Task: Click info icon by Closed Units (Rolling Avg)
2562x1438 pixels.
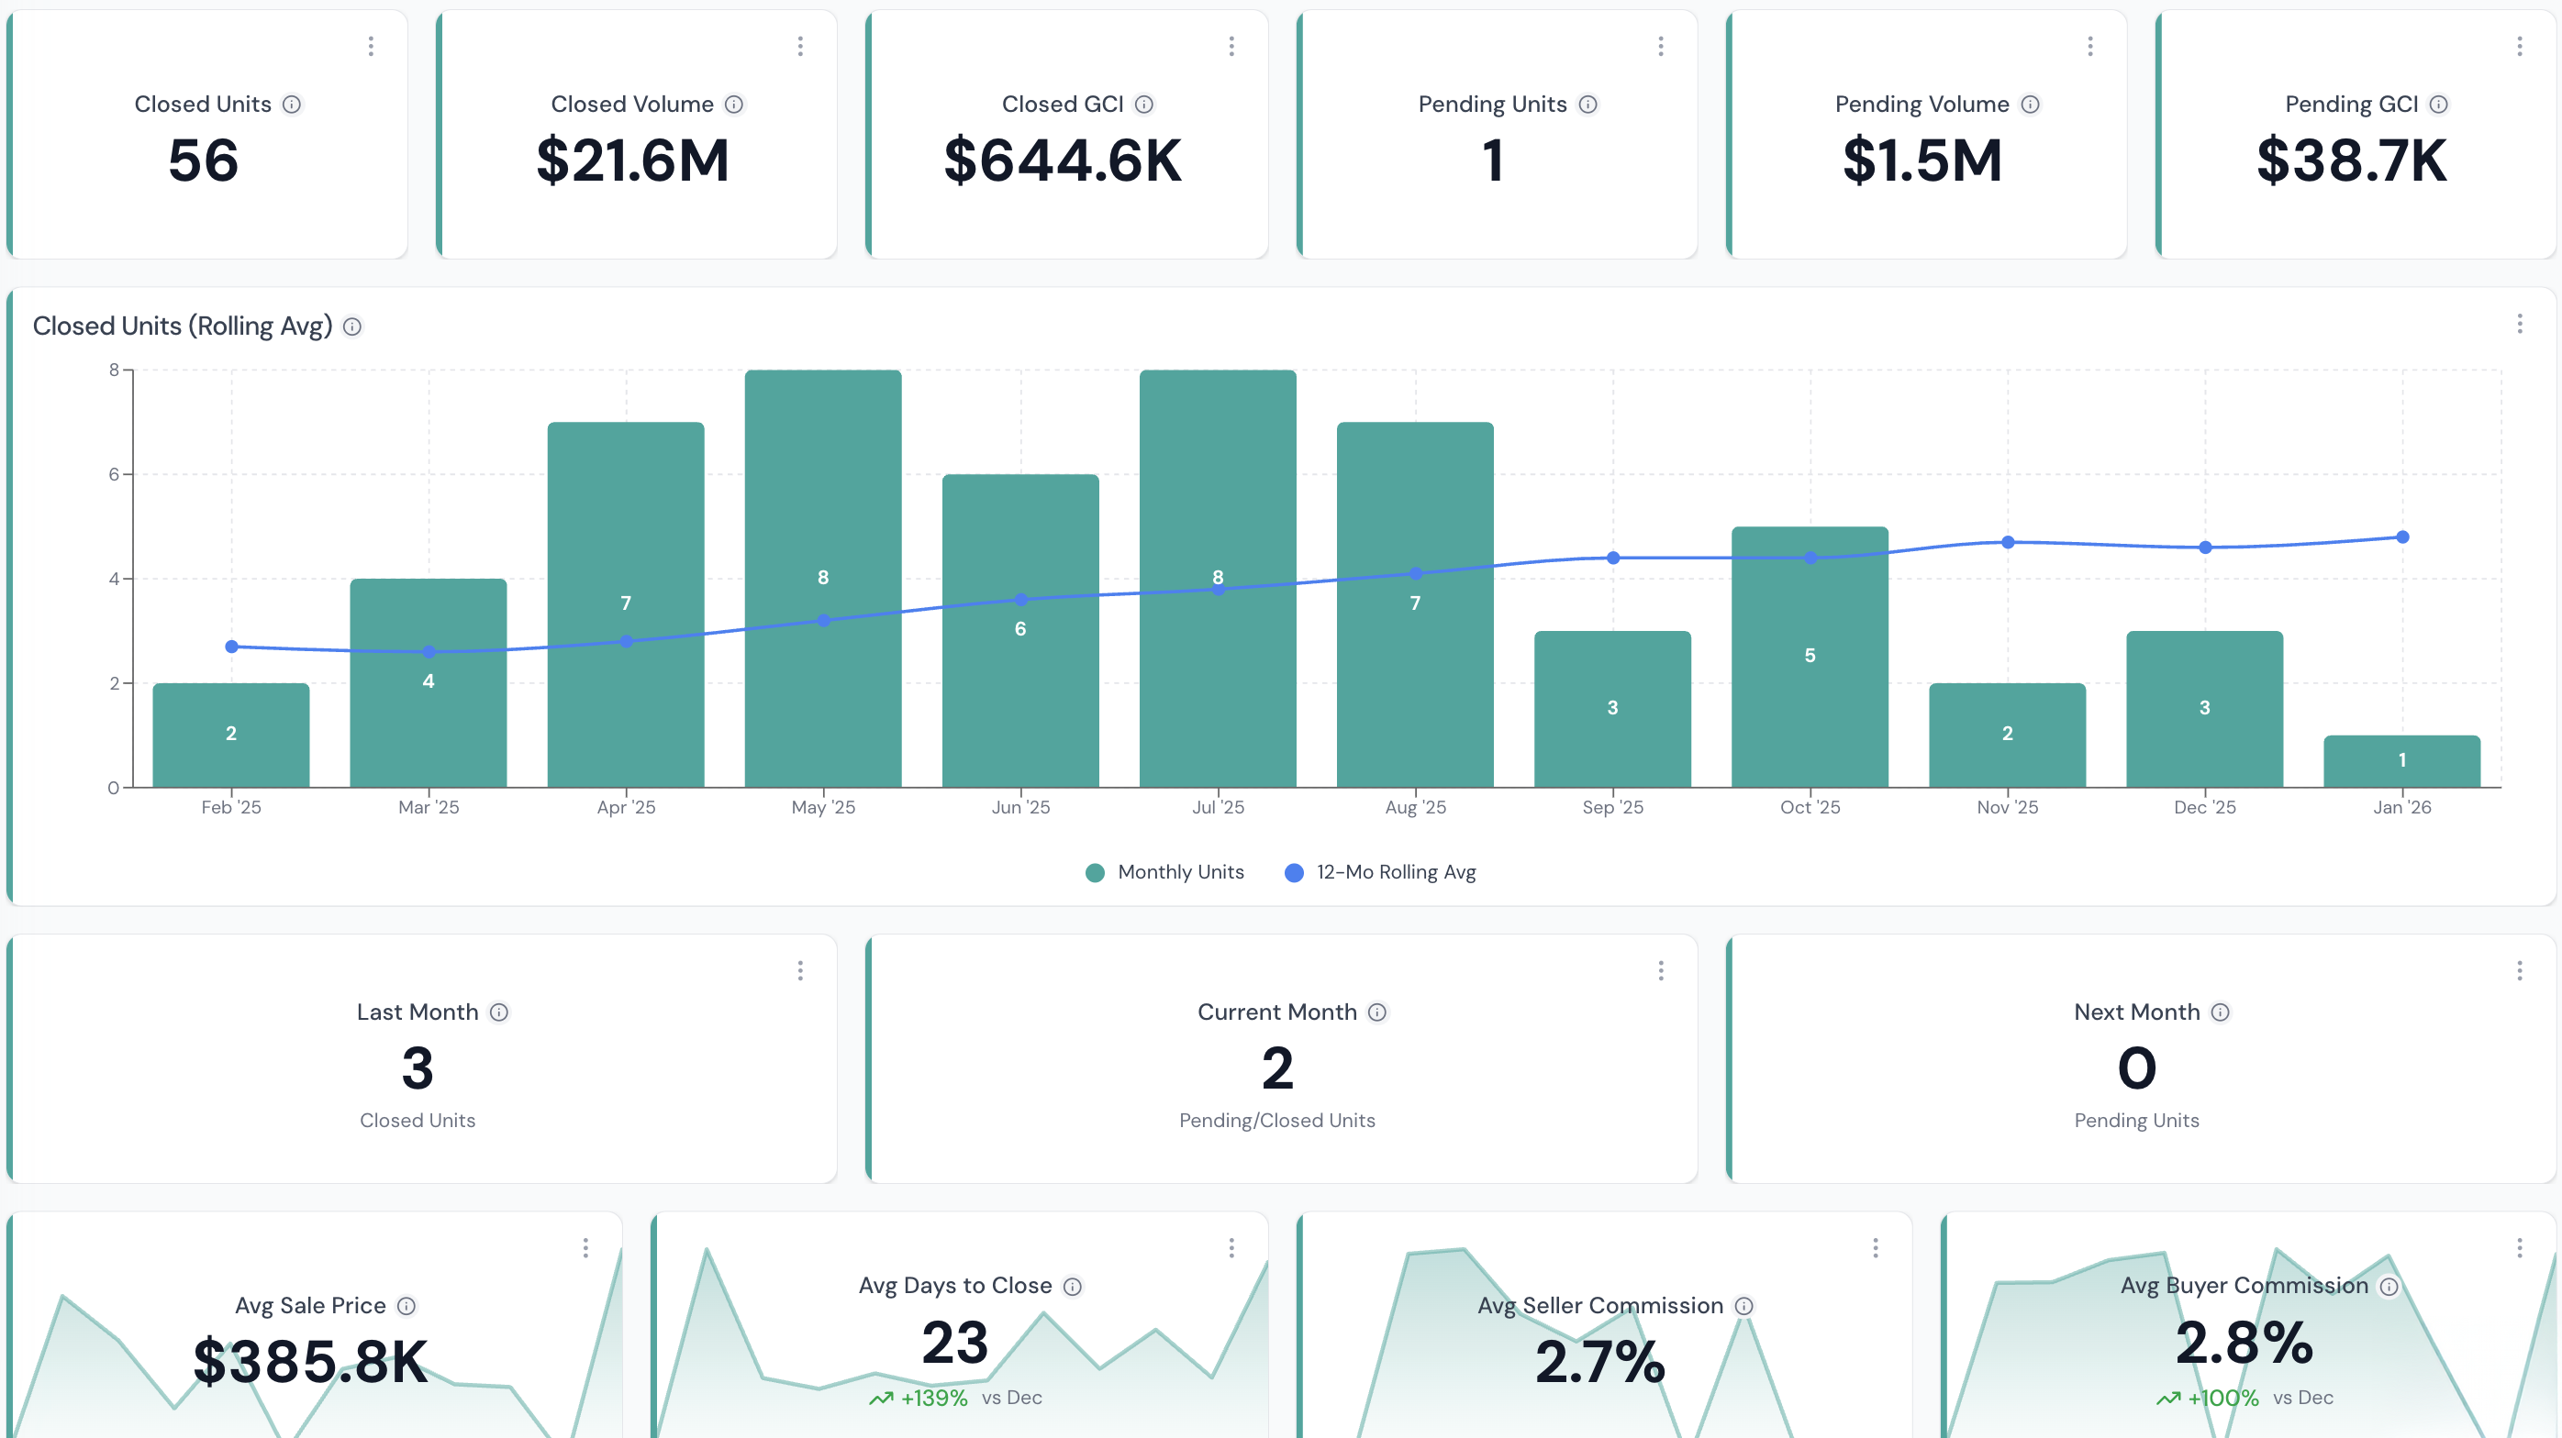Action: [352, 327]
